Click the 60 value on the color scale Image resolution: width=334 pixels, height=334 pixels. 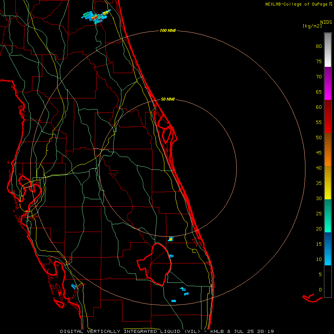(x=319, y=107)
